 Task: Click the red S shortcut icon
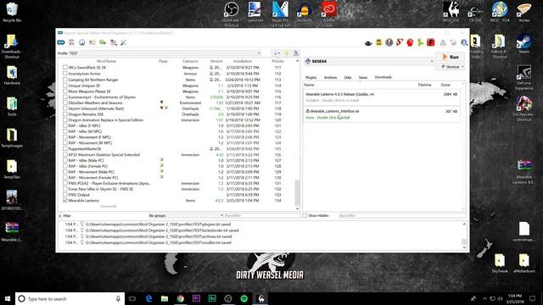400,42
